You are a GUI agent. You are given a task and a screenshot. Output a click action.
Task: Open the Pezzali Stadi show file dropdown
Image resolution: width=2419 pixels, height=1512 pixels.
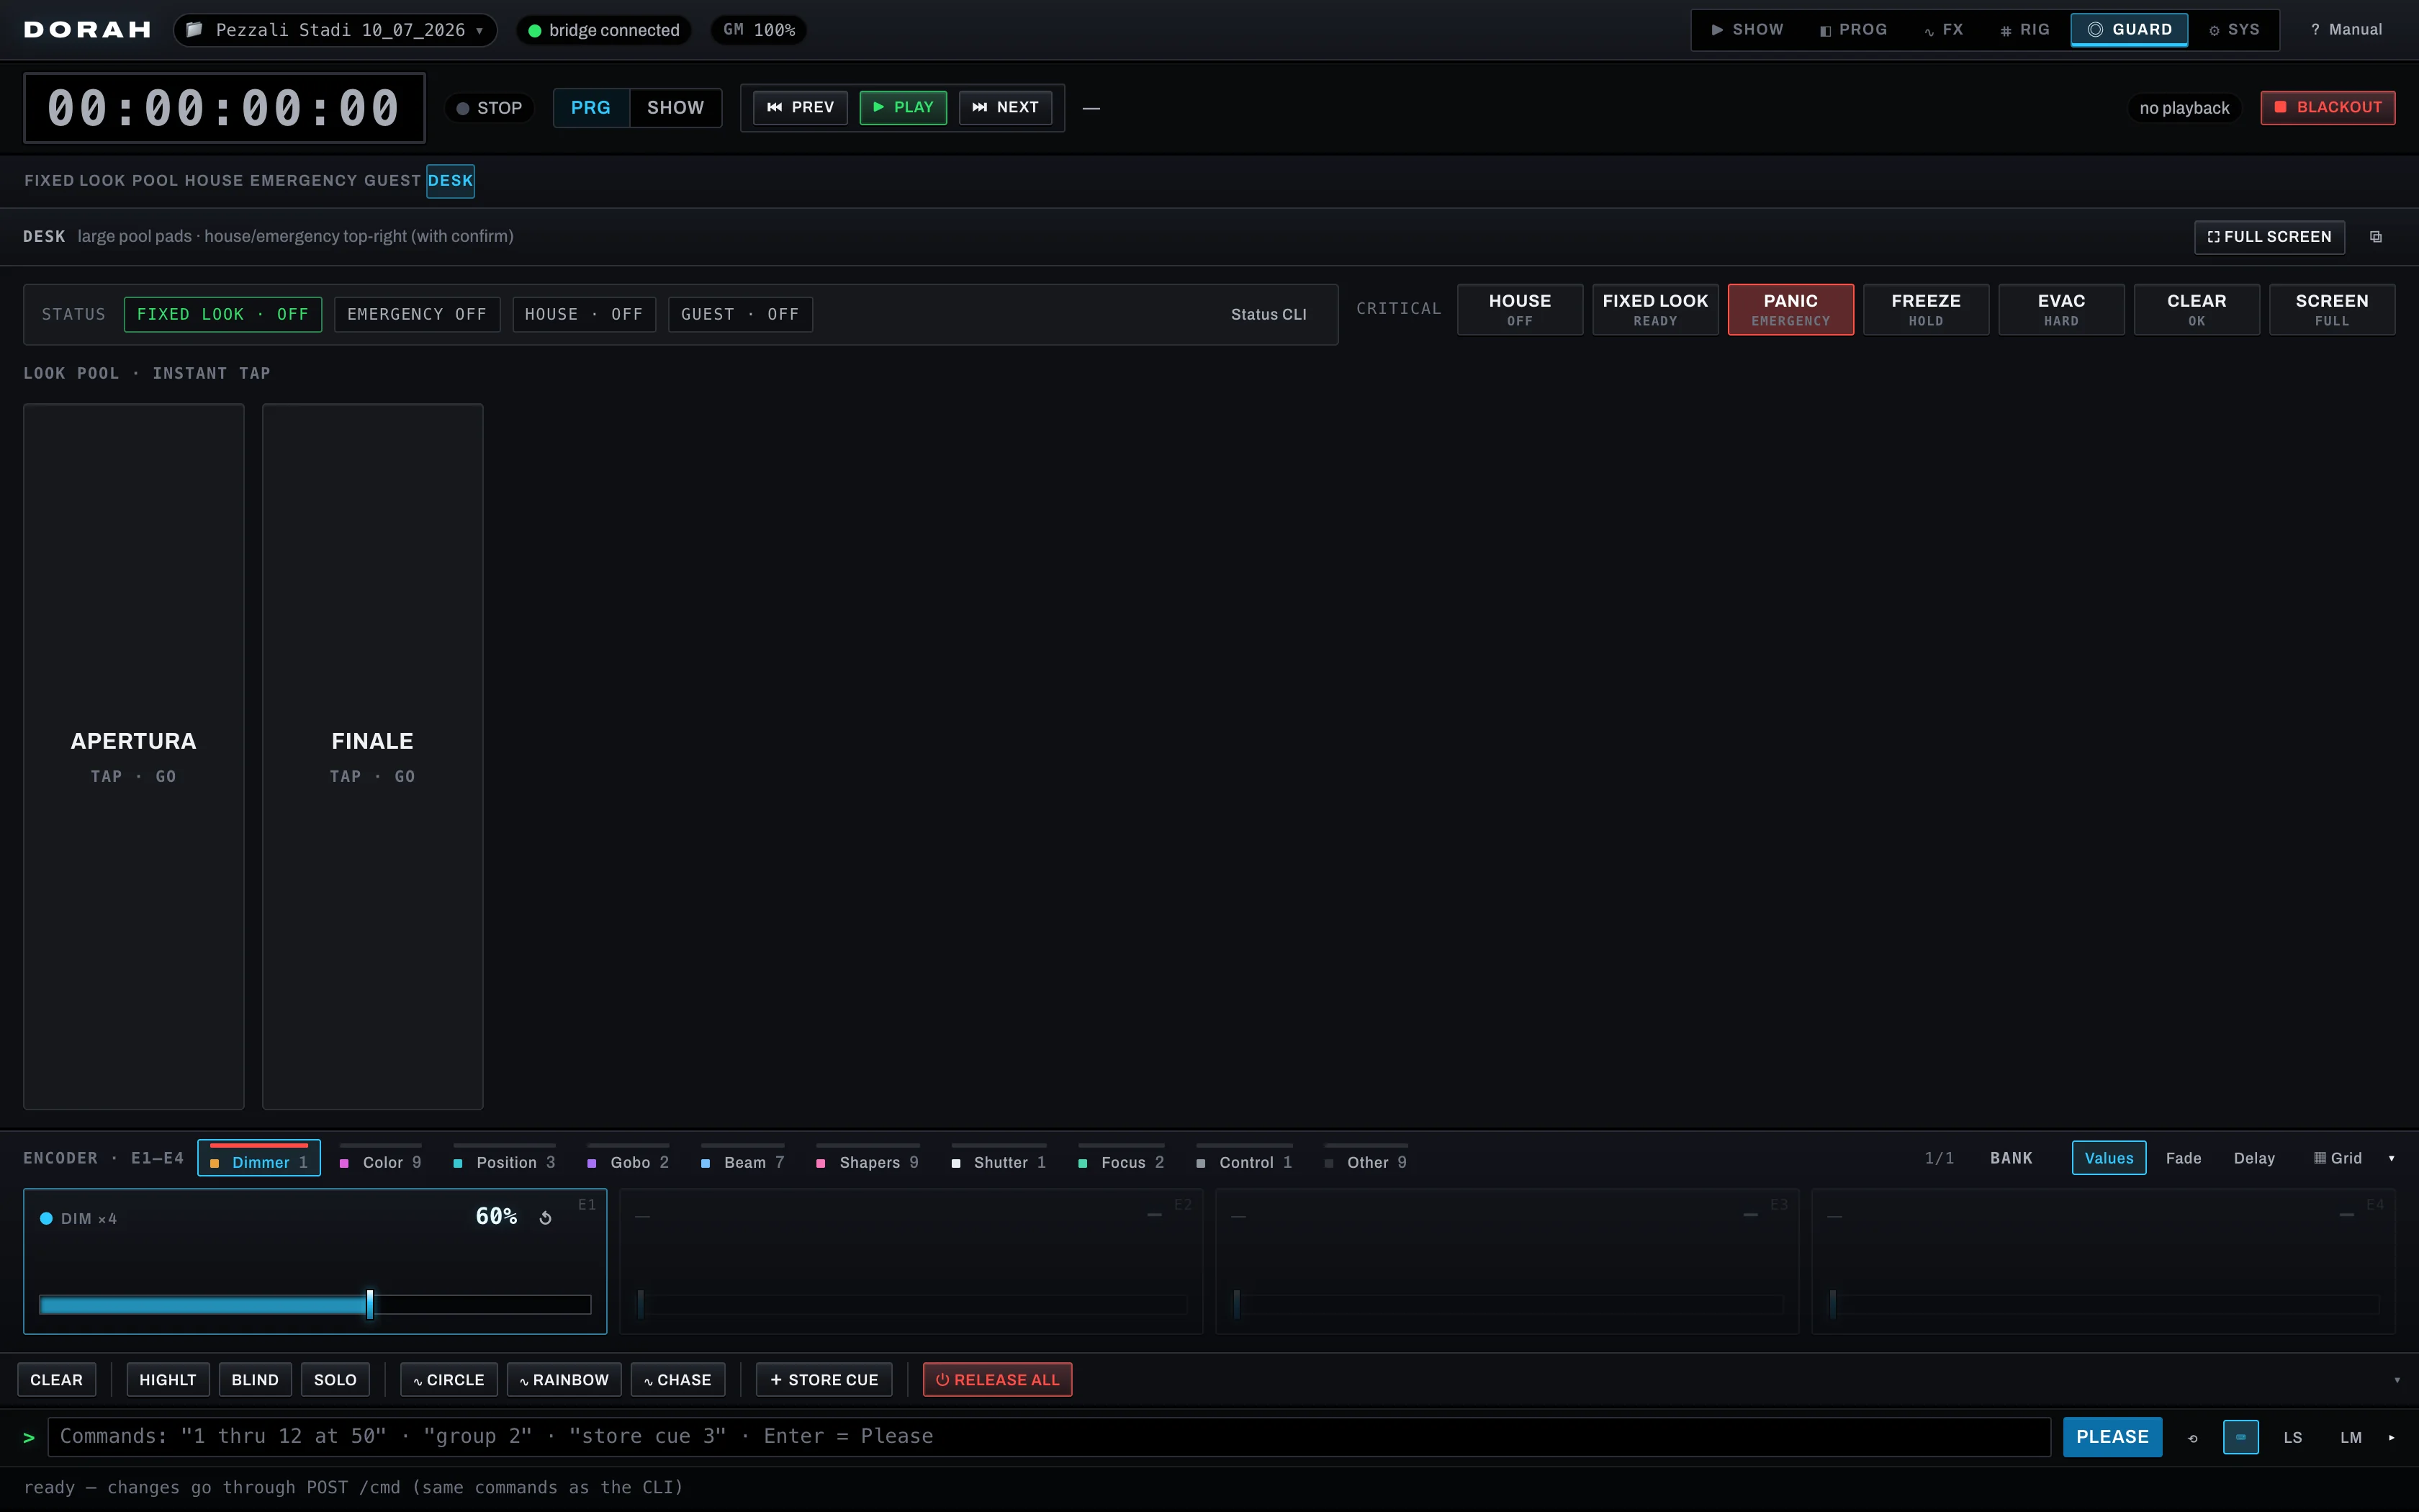[x=335, y=30]
